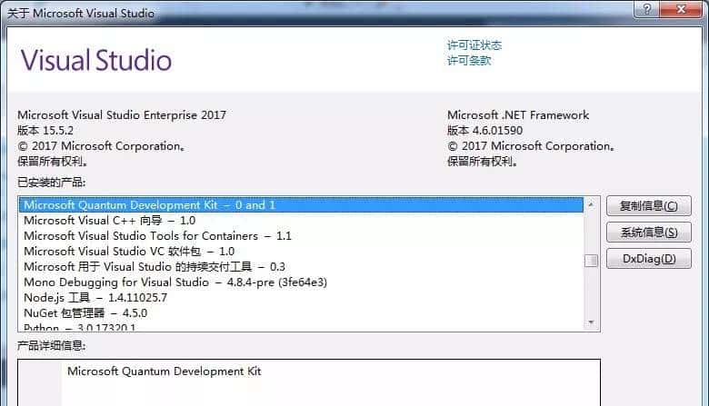This screenshot has height=406, width=709.
Task: Click the 系统信息(S) button
Action: (x=648, y=233)
